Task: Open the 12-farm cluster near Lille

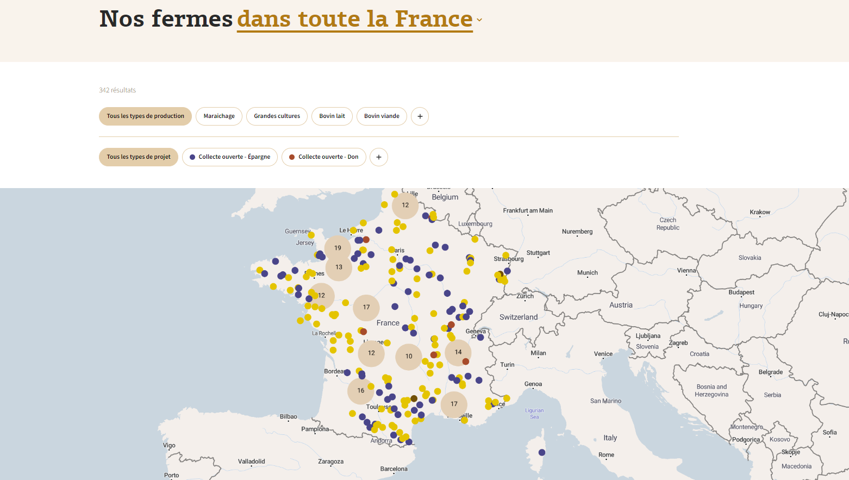Action: point(405,205)
